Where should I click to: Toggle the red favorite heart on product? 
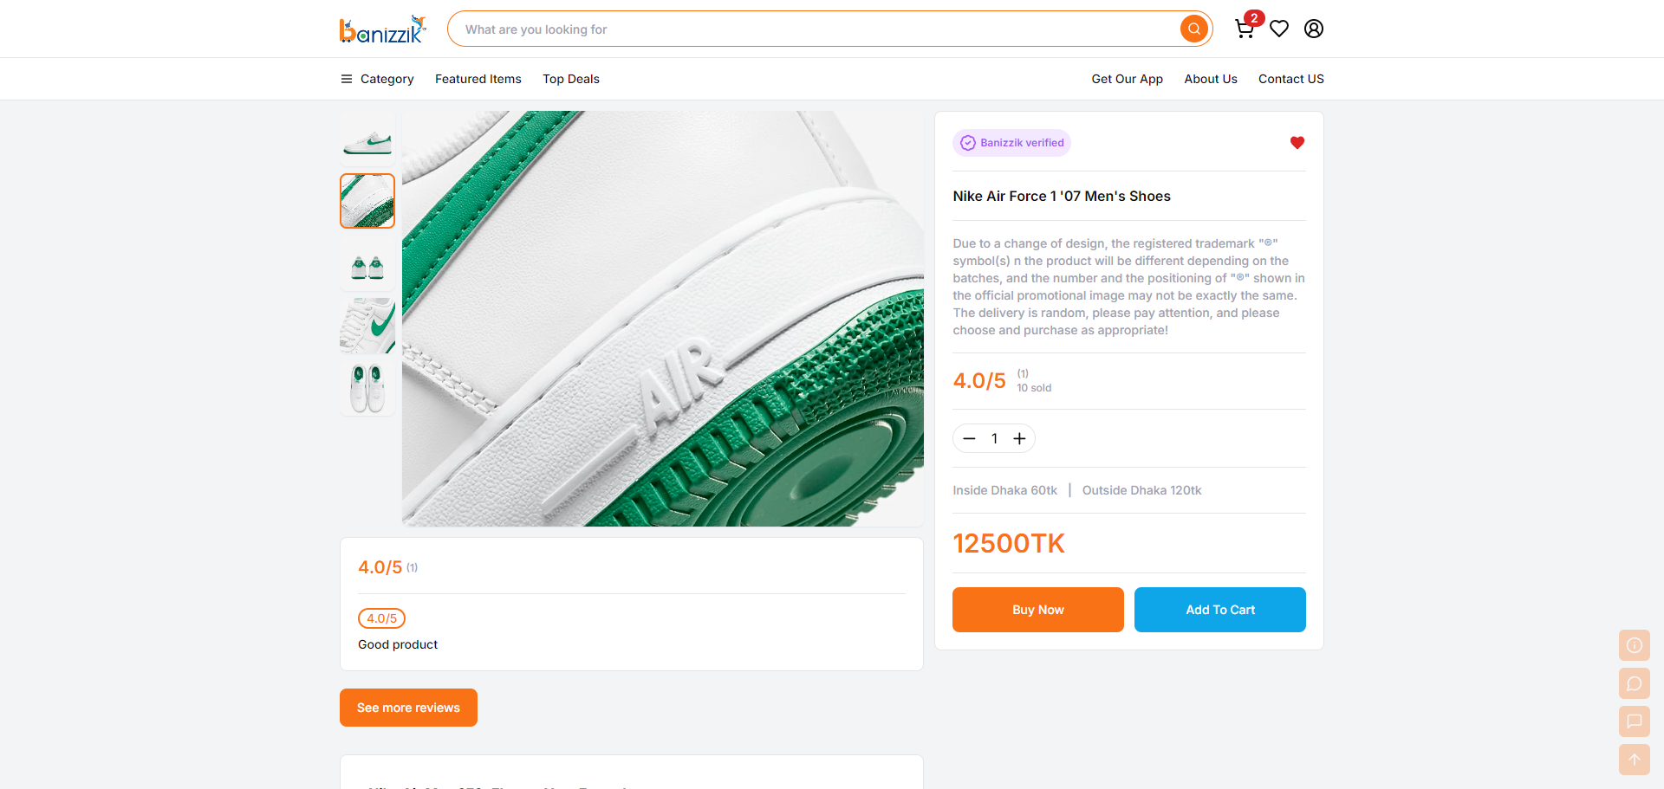point(1297,143)
